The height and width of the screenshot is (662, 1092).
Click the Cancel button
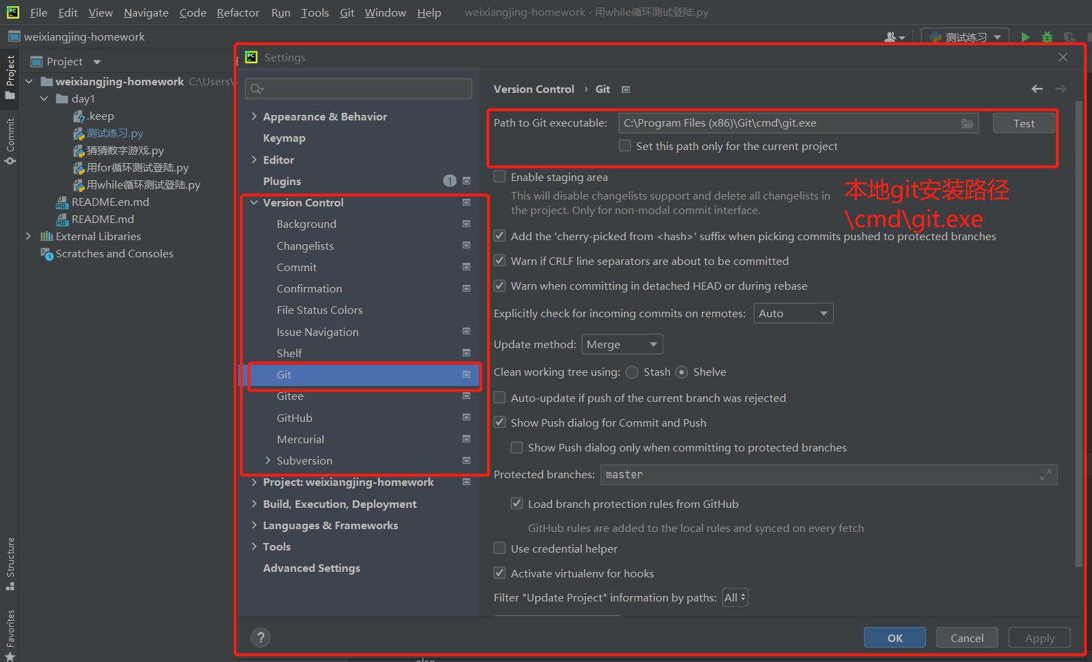coord(967,638)
